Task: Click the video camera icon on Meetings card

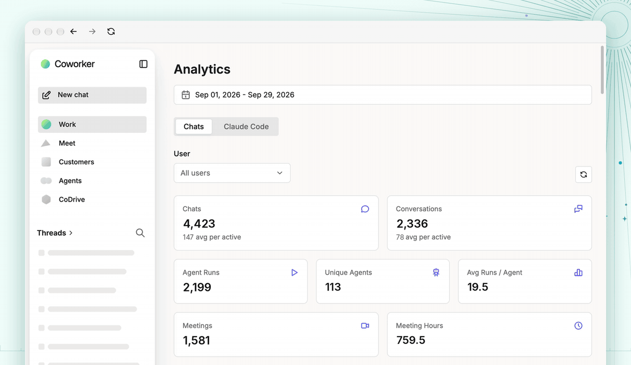Action: click(365, 326)
